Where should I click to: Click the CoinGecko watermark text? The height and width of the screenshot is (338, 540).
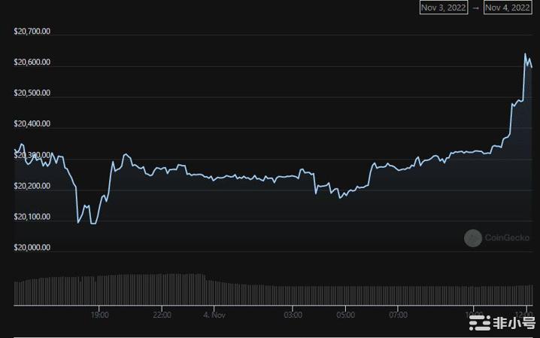pos(507,239)
